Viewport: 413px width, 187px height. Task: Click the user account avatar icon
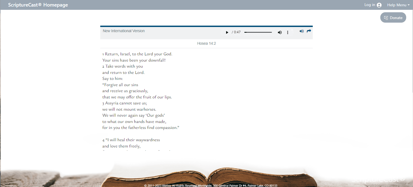coord(379,5)
